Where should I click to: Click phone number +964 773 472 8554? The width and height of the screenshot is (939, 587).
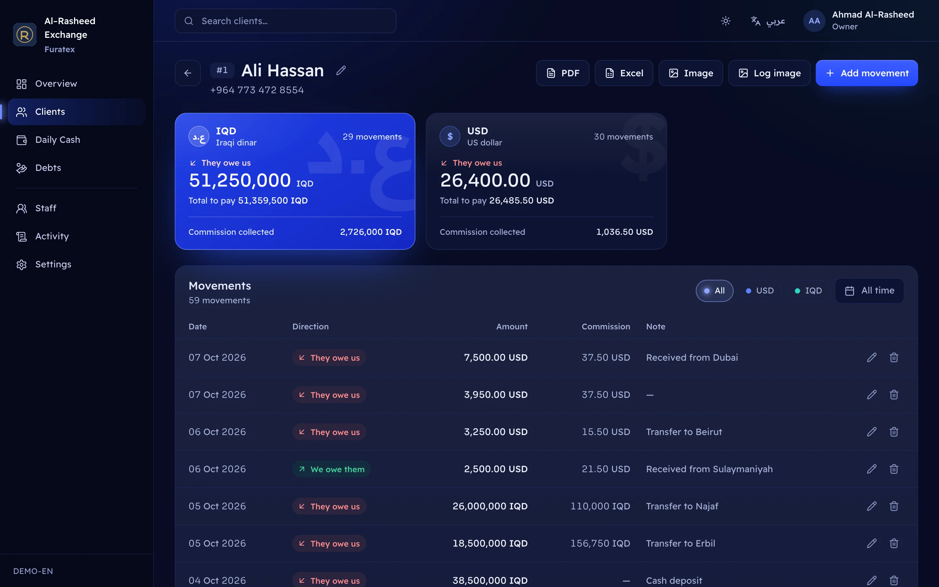click(257, 90)
